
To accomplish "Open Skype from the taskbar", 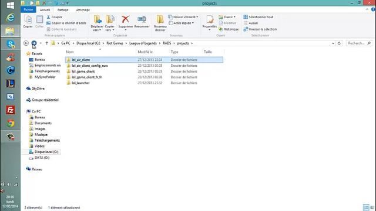I will [x=11, y=45].
